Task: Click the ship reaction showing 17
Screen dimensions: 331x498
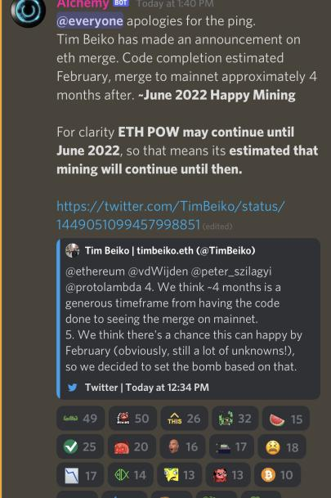Action: coord(231,446)
